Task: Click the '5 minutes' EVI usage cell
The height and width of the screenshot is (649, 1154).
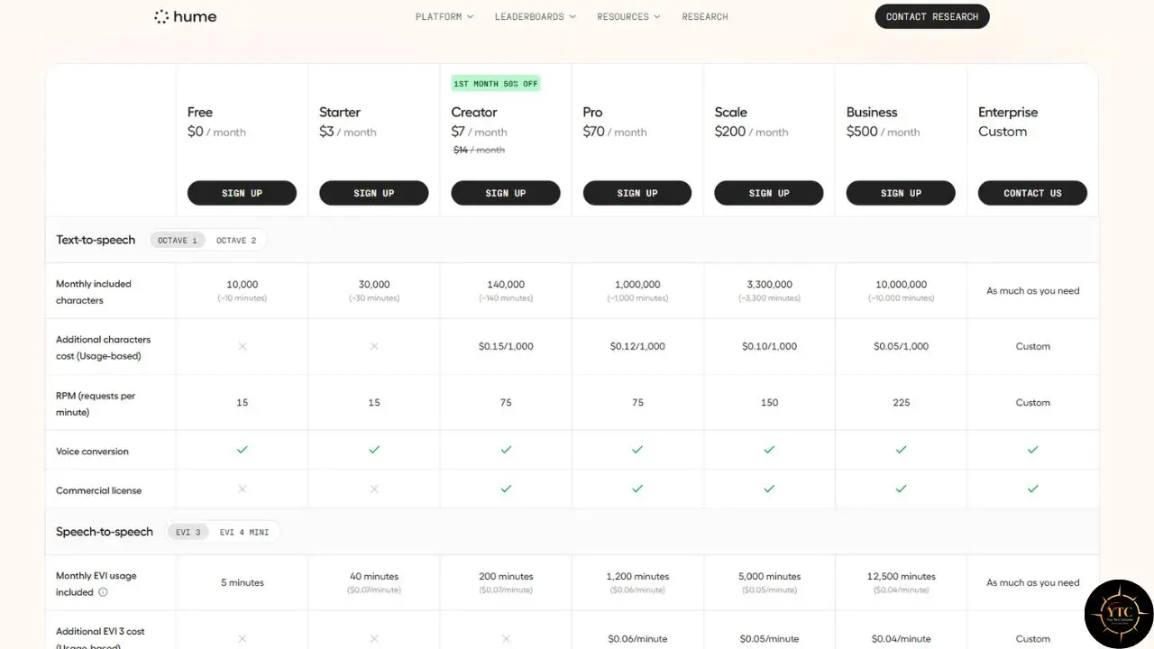Action: tap(243, 583)
